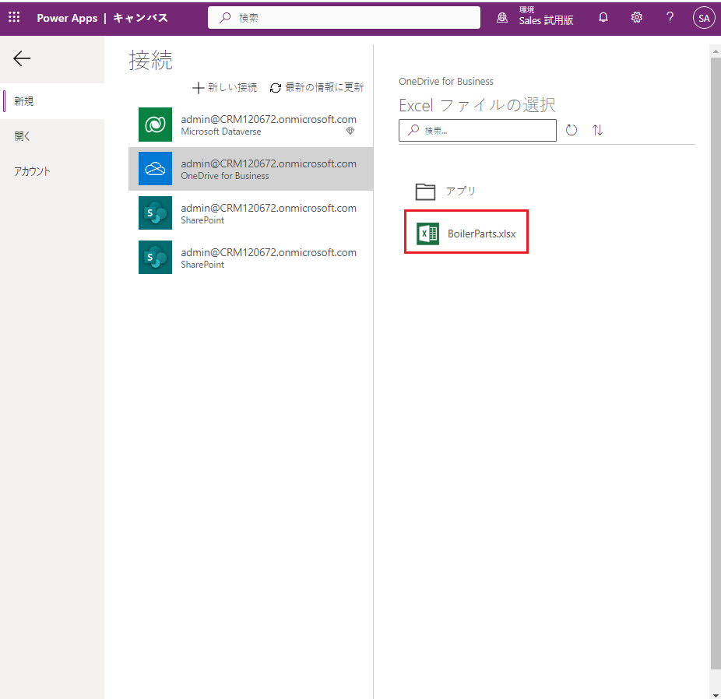Refresh the Excel file list
The image size is (721, 699).
tap(571, 130)
